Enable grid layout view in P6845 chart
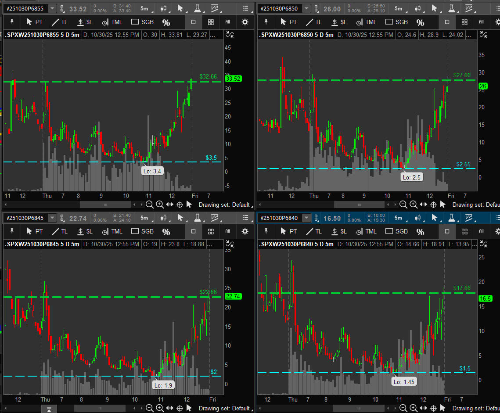The image size is (500, 413). pos(211,231)
